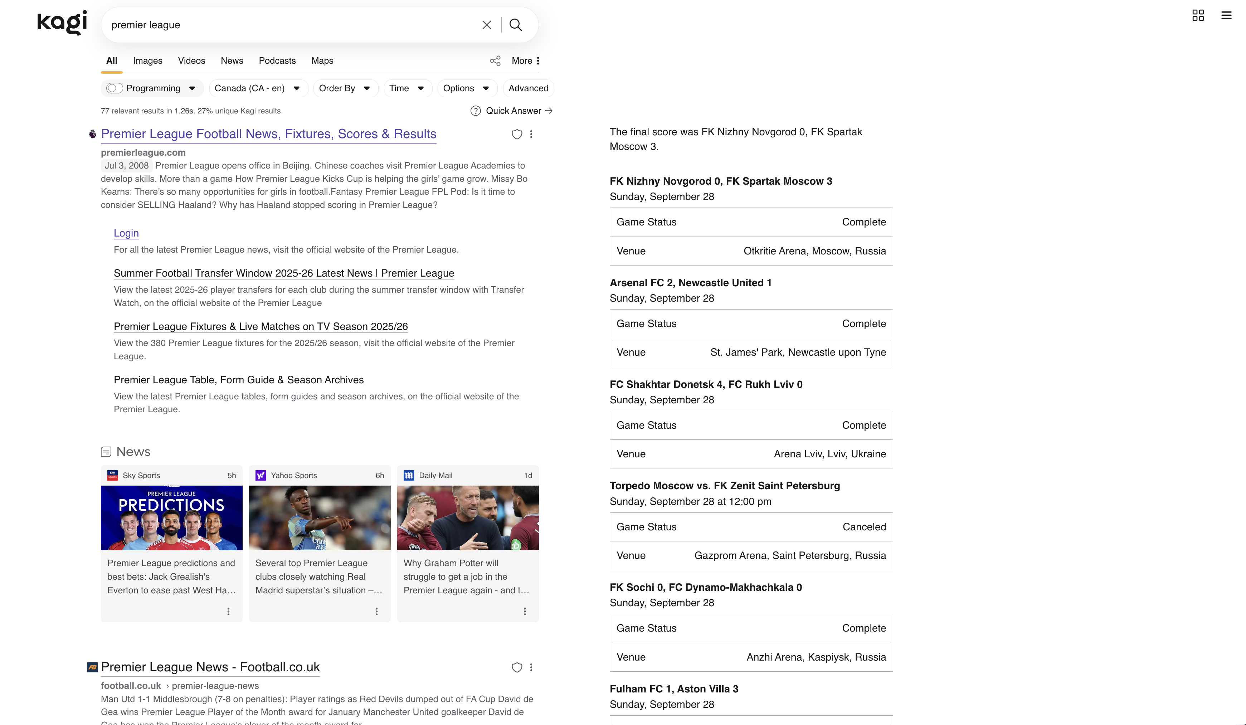Click shield icon beside Football.co.uk result

[517, 667]
